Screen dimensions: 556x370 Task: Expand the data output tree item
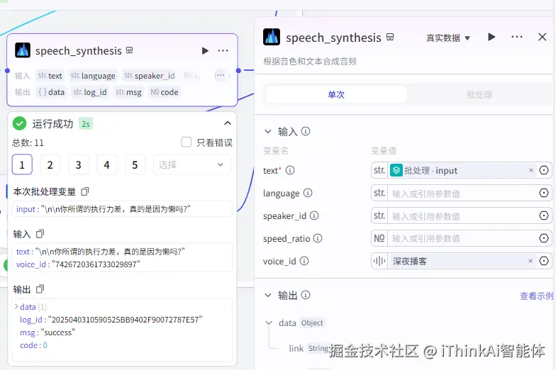tap(16, 306)
